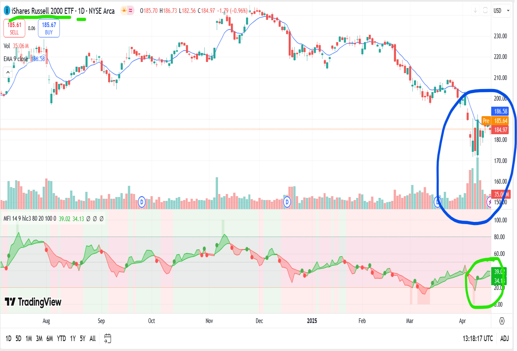Image resolution: width=517 pixels, height=351 pixels.
Task: Click the sun pre-market session icon
Action: pos(124,10)
